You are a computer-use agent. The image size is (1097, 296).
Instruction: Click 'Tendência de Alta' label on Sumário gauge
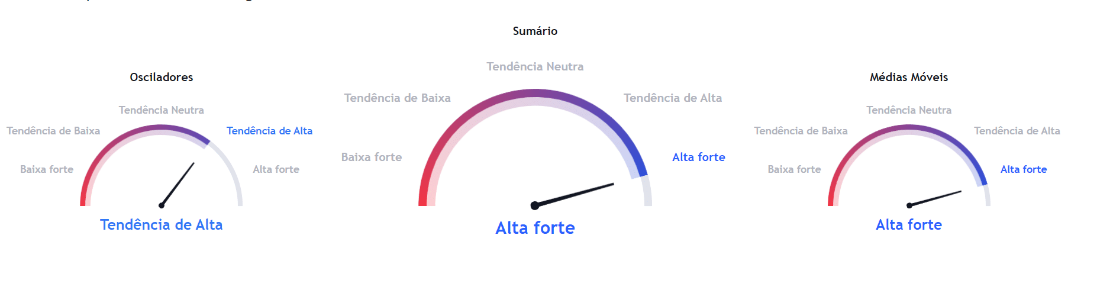tap(673, 98)
